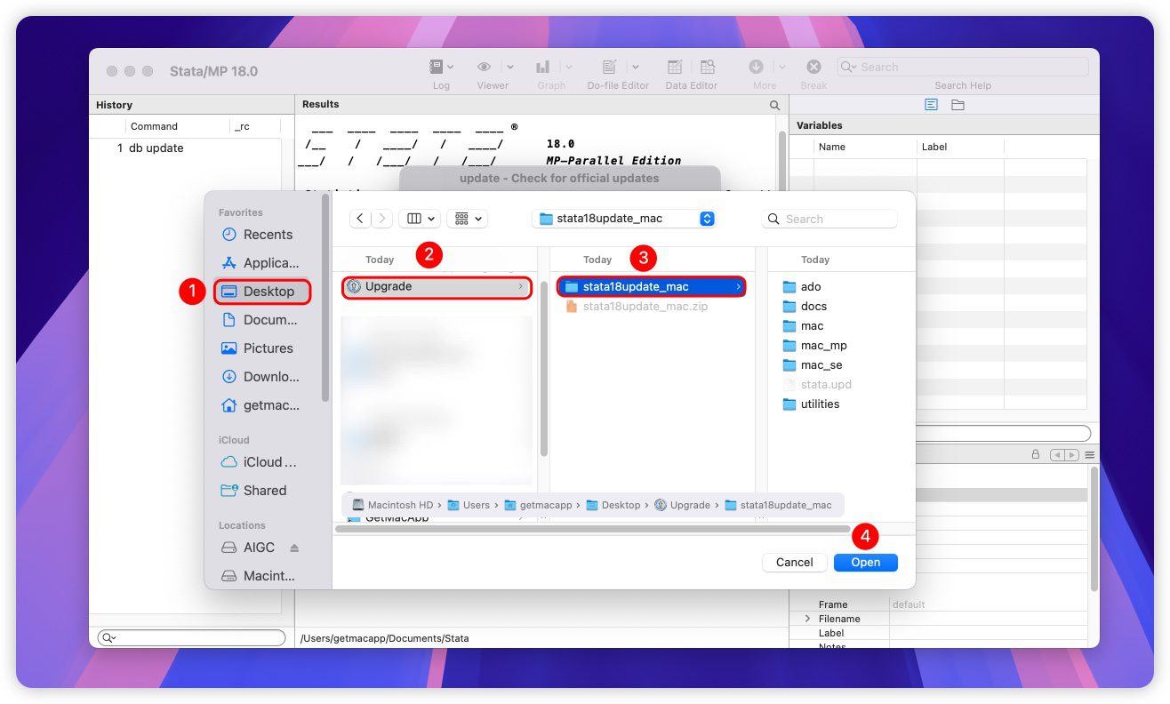Open the Viewer from the toolbar
Screen dimensions: 1170x704
[x=485, y=68]
